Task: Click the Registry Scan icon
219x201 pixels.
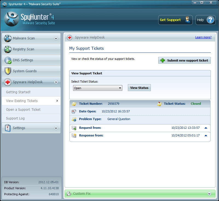Action: (8, 49)
